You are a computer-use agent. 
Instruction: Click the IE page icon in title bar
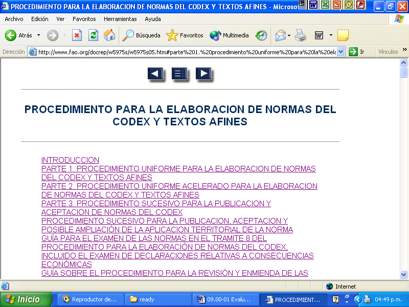coord(5,6)
